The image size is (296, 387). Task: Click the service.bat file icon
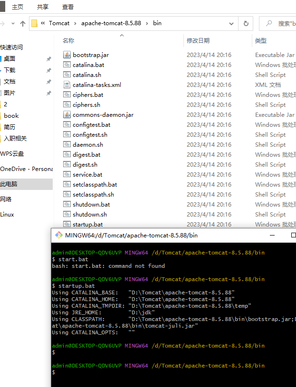point(67,174)
